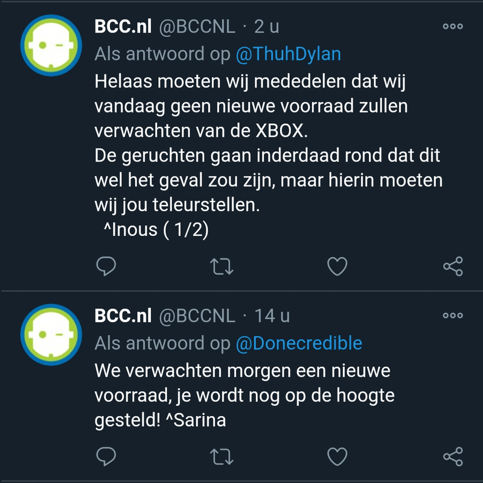
Task: Retweet the tweet about XBOX voorraad
Action: pos(222,266)
